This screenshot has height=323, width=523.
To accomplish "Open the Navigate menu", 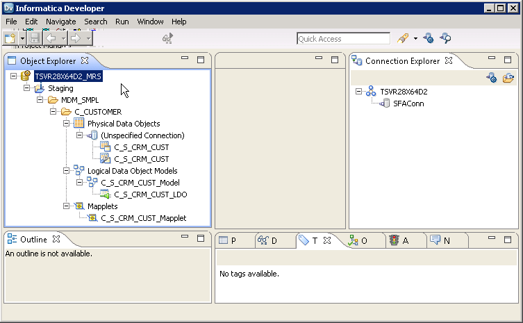I will tap(61, 22).
